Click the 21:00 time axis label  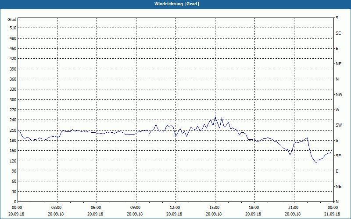(294, 207)
